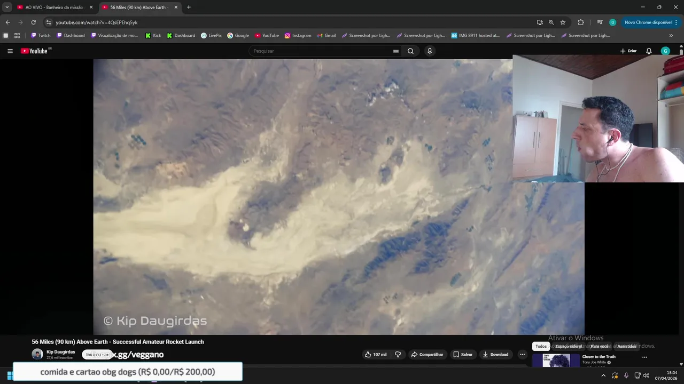Click the install/cast icon in address bar
684x384 pixels.
[x=540, y=22]
